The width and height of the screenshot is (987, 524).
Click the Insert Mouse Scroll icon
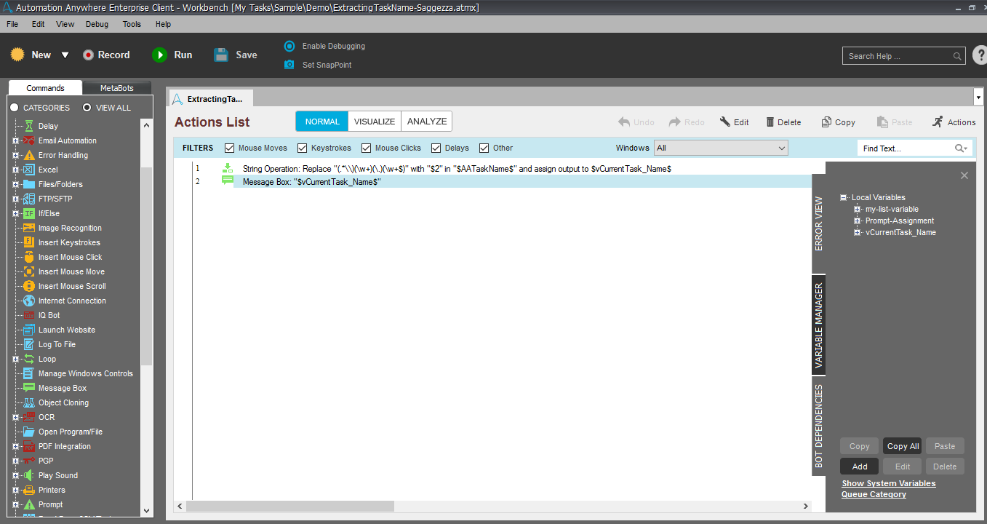tap(29, 286)
